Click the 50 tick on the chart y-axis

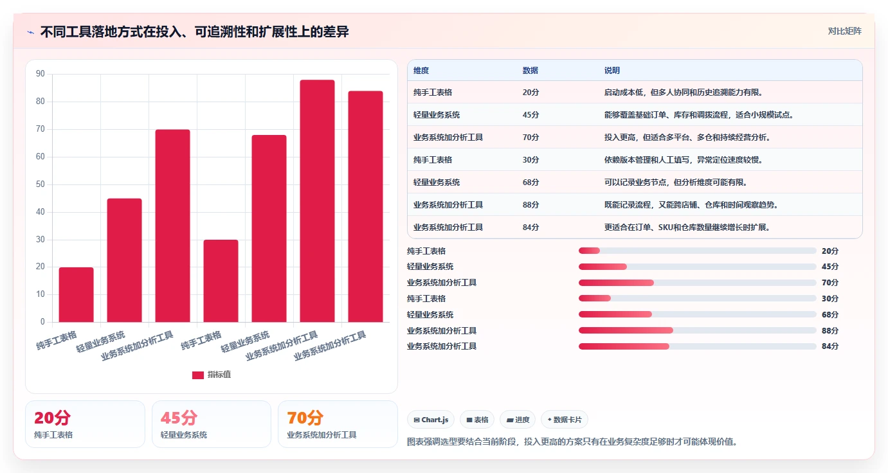tap(41, 184)
